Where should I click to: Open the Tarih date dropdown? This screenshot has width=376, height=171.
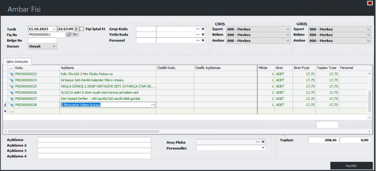(x=54, y=29)
